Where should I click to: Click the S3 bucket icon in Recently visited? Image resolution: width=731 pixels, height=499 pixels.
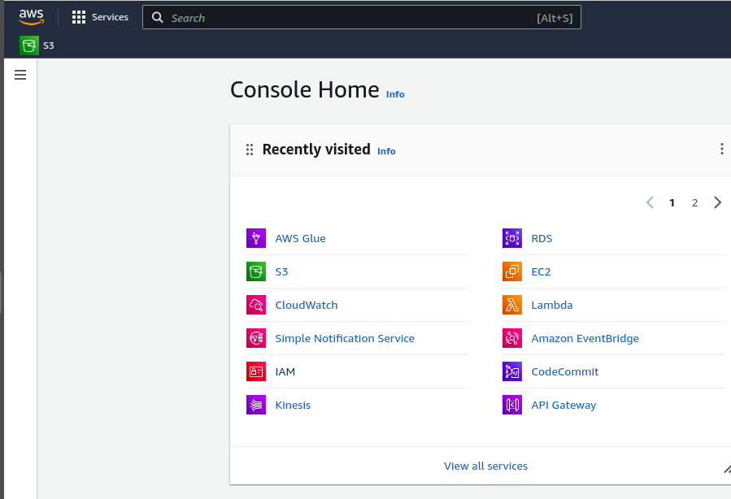point(255,271)
